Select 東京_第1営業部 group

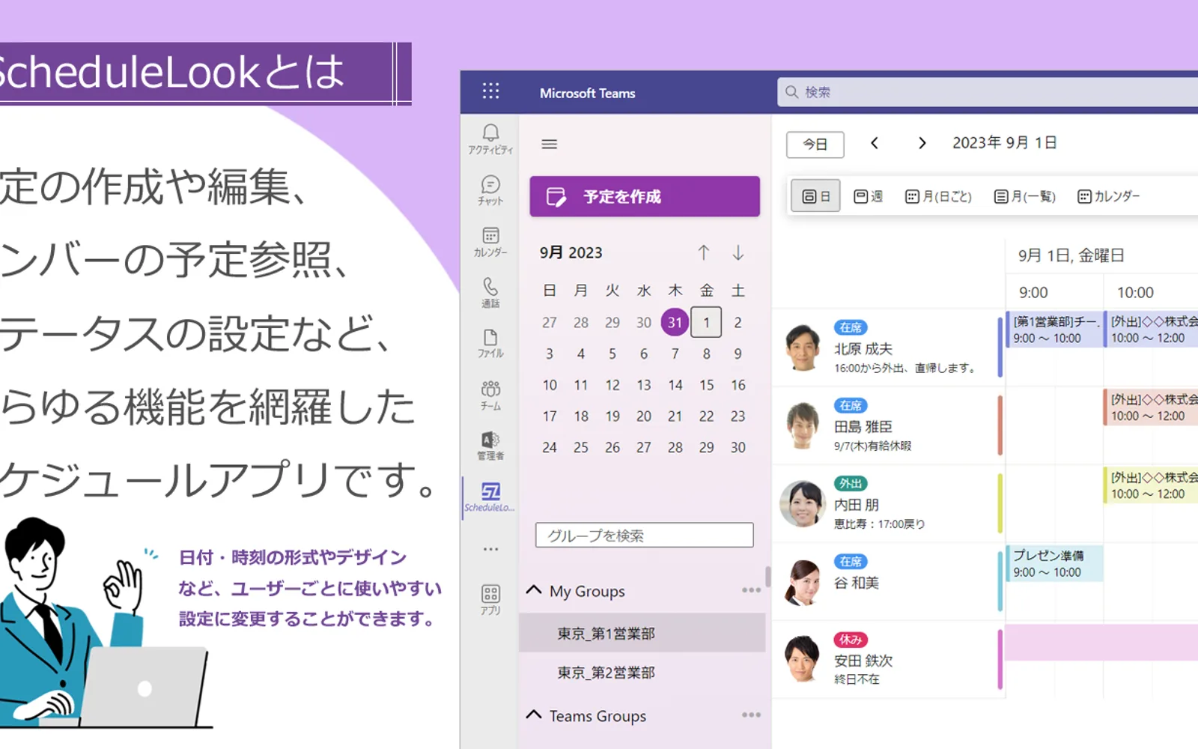pyautogui.click(x=642, y=633)
